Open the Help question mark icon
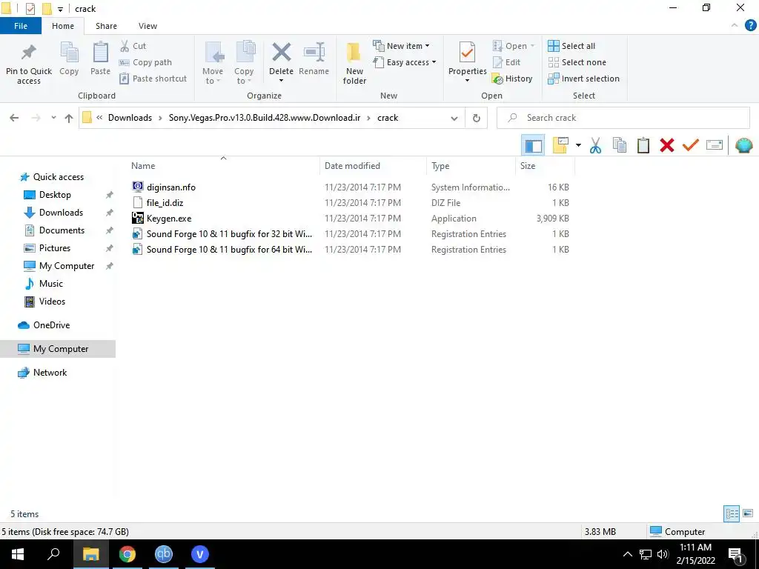 [750, 26]
